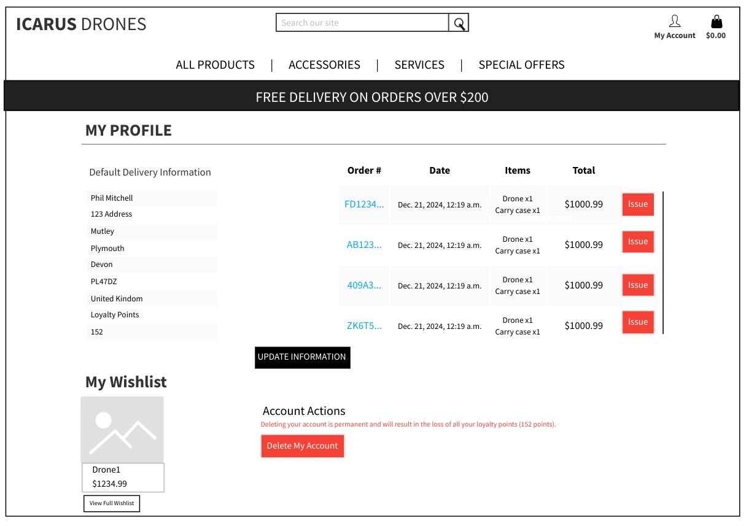Open the search magnifier icon

pyautogui.click(x=459, y=22)
